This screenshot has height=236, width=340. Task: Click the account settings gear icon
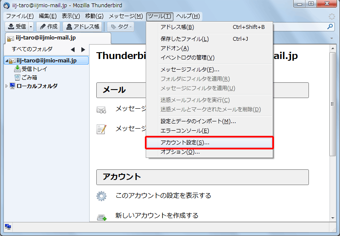pyautogui.click(x=101, y=196)
